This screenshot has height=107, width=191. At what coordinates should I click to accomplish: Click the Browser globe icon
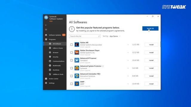(x=50, y=52)
